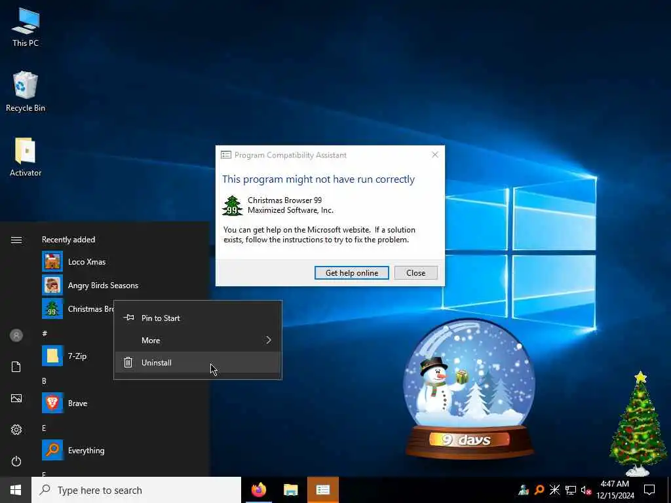Close the Program Compatibility Assistant with X
Viewport: 671px width, 503px height.
pyautogui.click(x=435, y=155)
